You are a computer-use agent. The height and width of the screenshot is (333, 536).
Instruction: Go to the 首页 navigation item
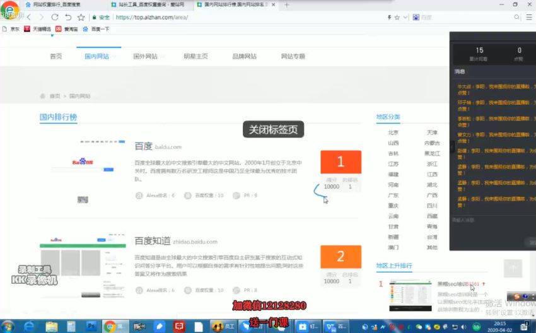point(56,56)
